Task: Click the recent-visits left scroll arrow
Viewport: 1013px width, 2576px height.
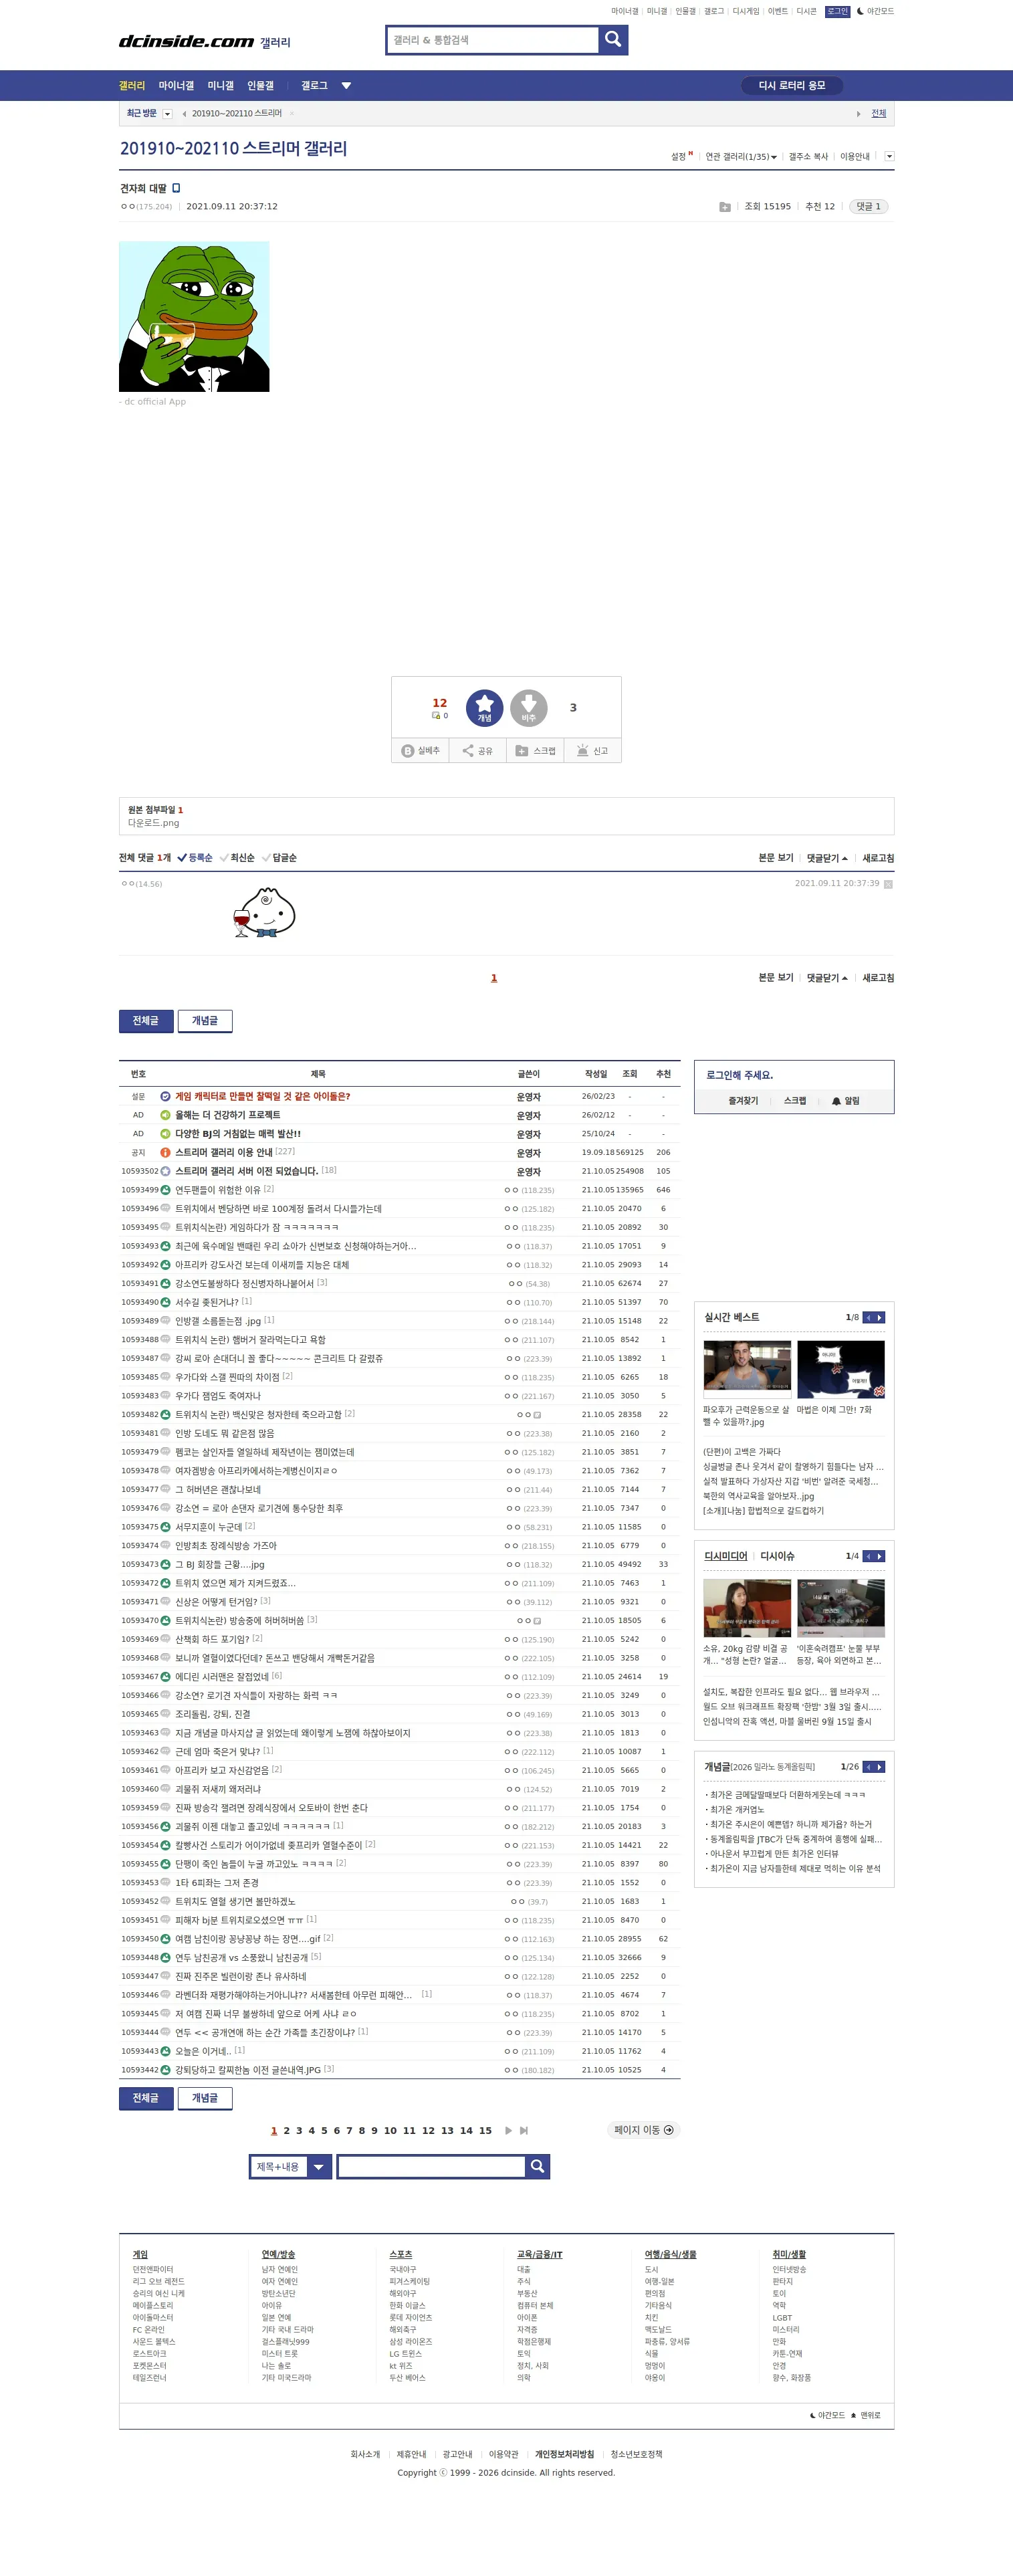Action: (184, 114)
